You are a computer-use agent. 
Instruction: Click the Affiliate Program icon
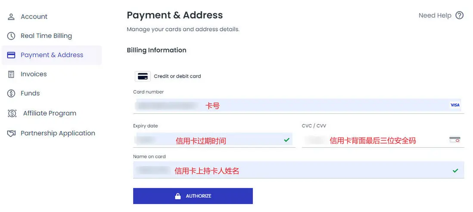12,113
